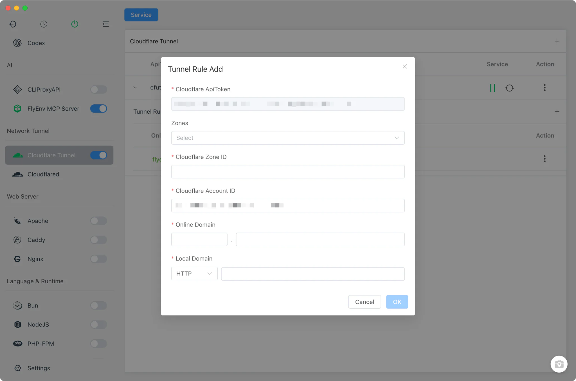576x381 pixels.
Task: Click the Cloudflared cloud icon
Action: pos(17,174)
